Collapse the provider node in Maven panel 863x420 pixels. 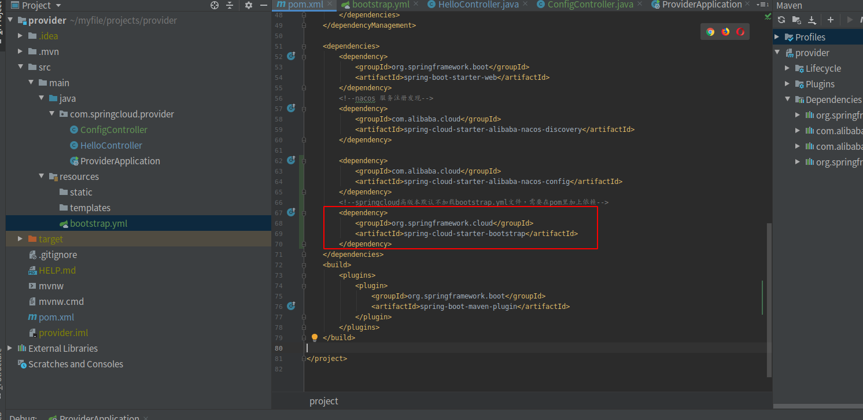point(777,53)
